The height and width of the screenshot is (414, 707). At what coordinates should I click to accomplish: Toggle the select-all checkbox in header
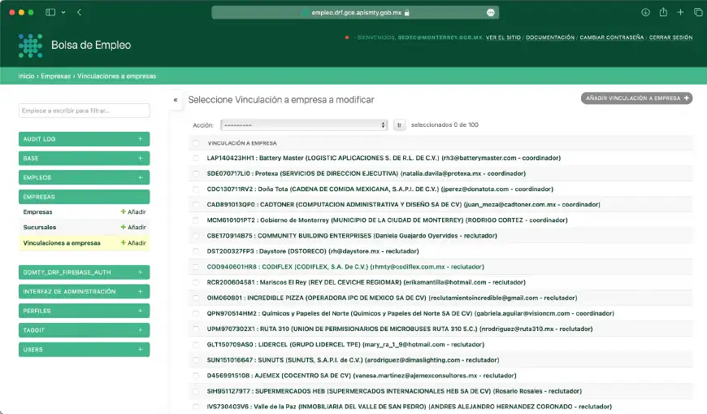(x=196, y=143)
